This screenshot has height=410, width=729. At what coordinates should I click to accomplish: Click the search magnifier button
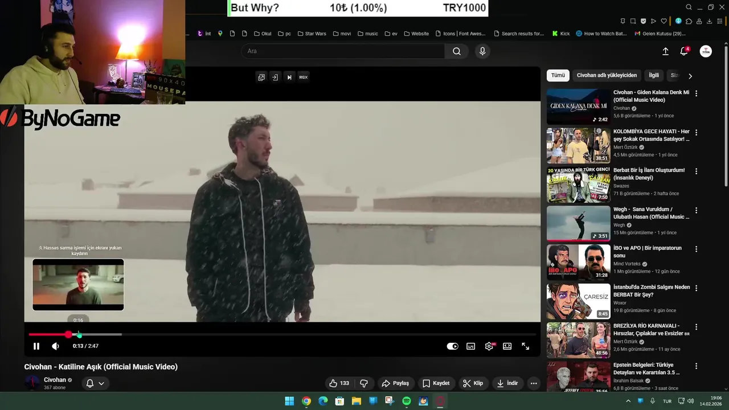click(x=457, y=51)
